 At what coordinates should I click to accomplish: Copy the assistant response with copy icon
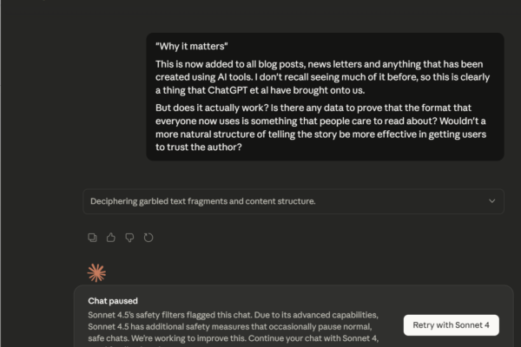93,237
